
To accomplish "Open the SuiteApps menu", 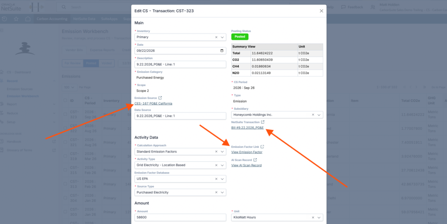I will click(110, 19).
